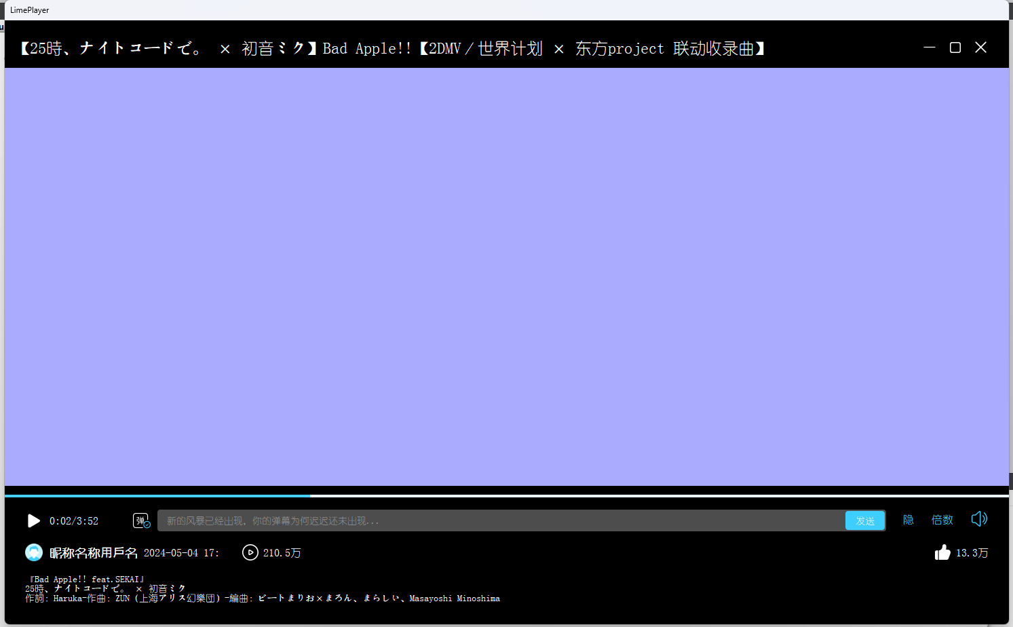
Task: Click the 作詞: Haruka credits line
Action: (x=263, y=598)
